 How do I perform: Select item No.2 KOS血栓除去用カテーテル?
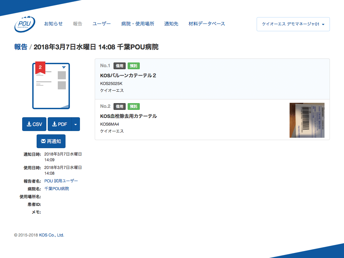tap(212, 120)
